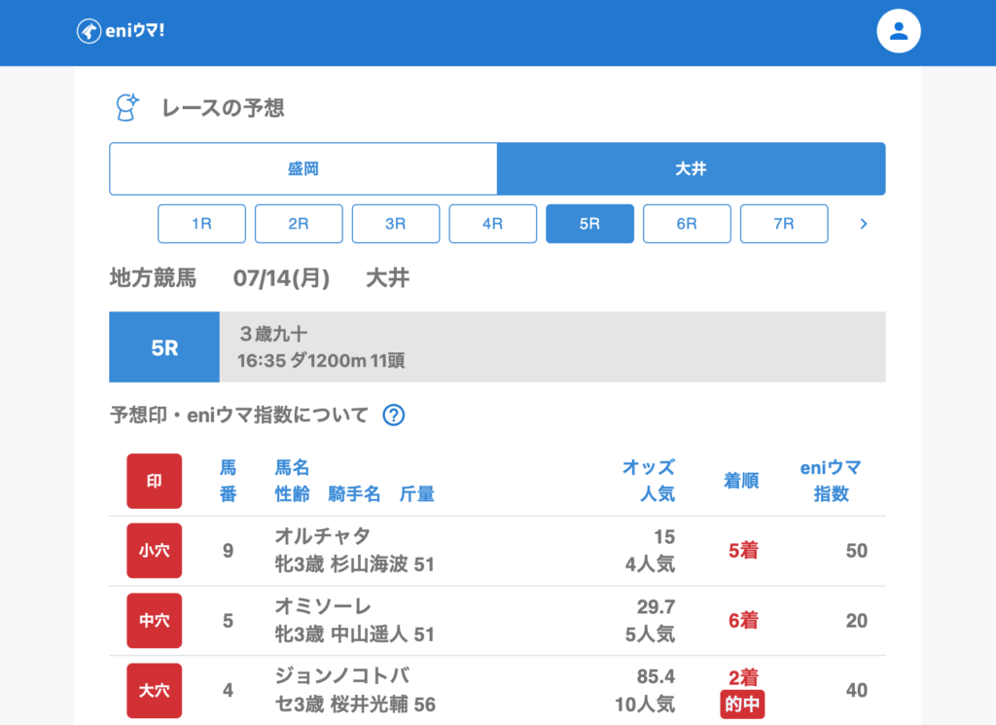This screenshot has height=725, width=996.
Task: Choose the 3R race button
Action: tap(395, 224)
